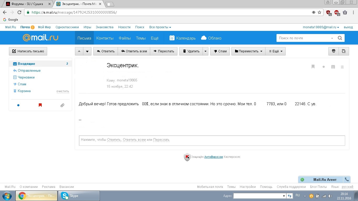The width and height of the screenshot is (358, 201).
Task: Select the Отправленные folder
Action: [29, 71]
